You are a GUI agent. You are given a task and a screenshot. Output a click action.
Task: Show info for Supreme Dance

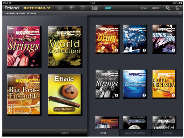[x=144, y=95]
